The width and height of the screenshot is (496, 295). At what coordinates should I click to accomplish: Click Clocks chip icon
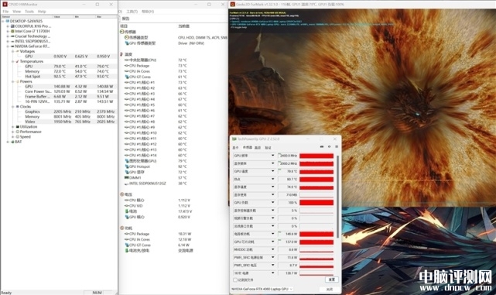click(x=18, y=107)
